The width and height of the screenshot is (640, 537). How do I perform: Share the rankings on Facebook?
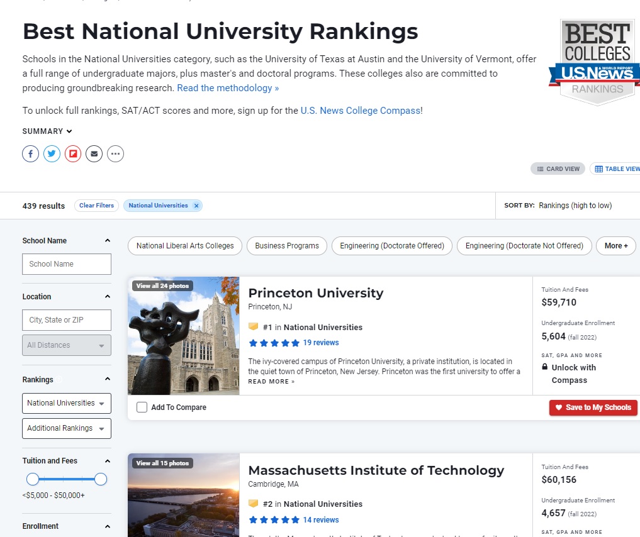(30, 153)
